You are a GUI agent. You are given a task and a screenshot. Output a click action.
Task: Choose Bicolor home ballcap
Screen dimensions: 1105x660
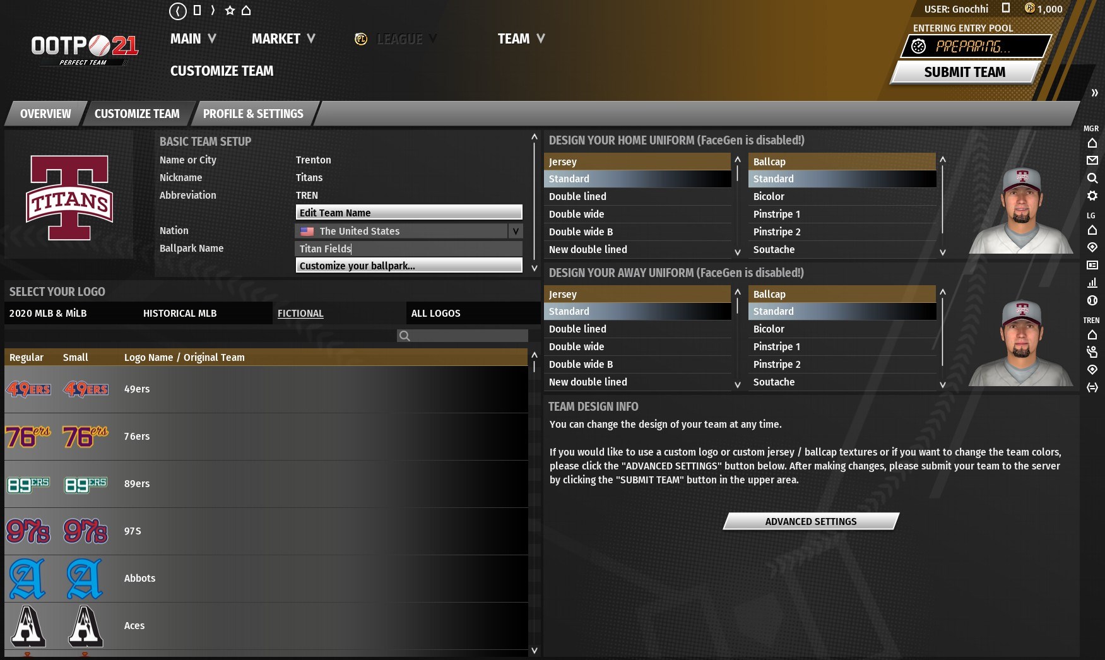click(x=842, y=196)
